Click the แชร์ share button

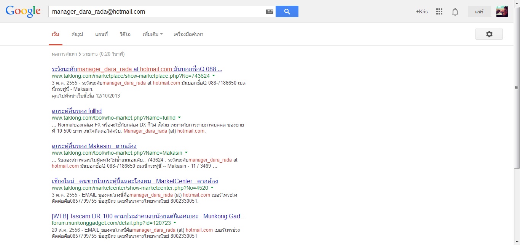[x=479, y=11]
